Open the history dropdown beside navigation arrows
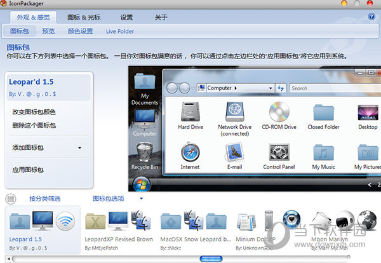Screen dimensions: 381x263 pyautogui.click(x=193, y=88)
